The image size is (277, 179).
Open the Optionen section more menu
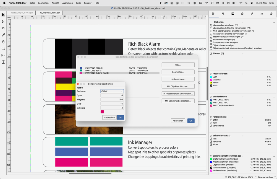click(x=274, y=22)
